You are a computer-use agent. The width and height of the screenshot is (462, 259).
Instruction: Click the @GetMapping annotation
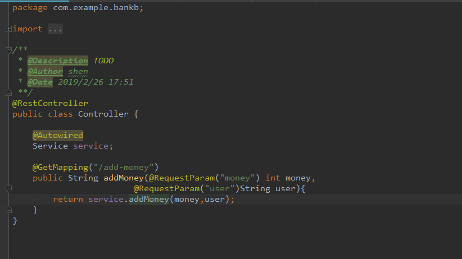[x=60, y=167]
